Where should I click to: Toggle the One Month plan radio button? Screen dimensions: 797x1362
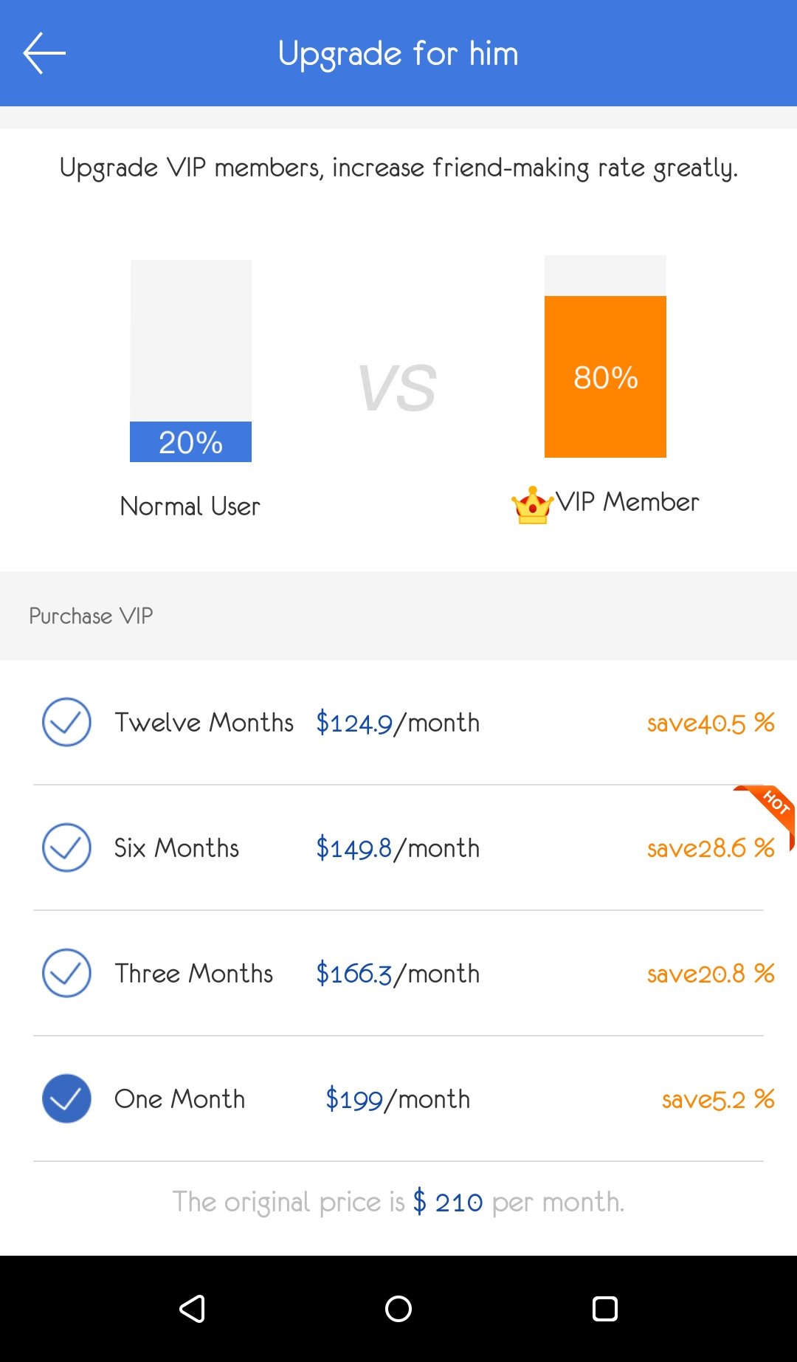[66, 1098]
